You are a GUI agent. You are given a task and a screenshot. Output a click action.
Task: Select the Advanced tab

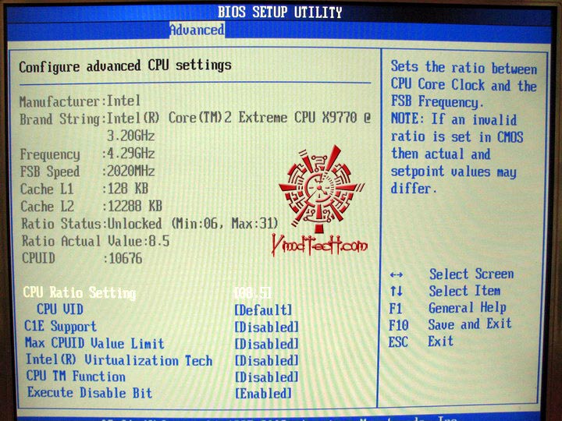point(197,30)
